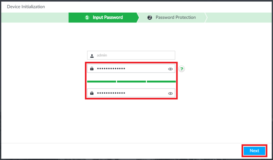Open the green password help question mark
273x160 pixels.
pyautogui.click(x=182, y=69)
